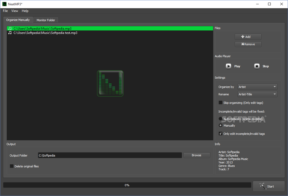Screen dimensions: 288x196
Task: Click the Stop label in Audio Player
Action: tap(266, 66)
